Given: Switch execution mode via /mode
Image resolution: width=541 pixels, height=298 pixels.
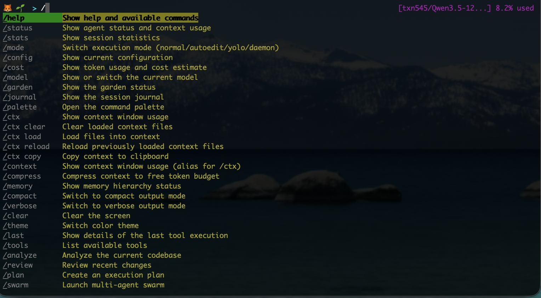Looking at the screenshot, I should click(x=13, y=48).
